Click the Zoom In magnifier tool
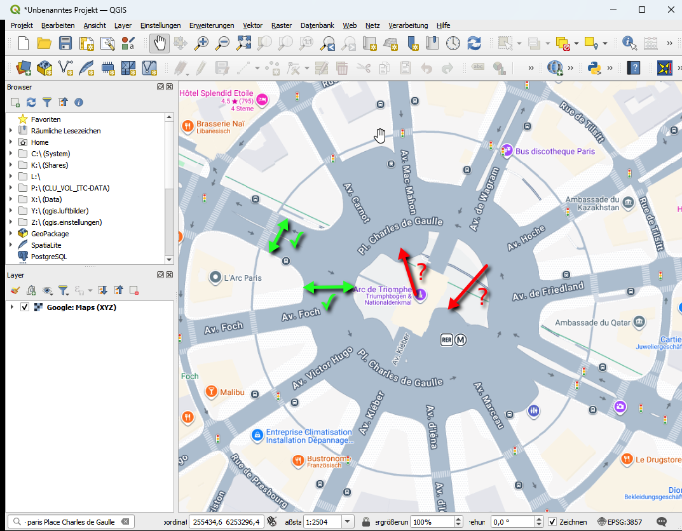Viewport: 682px width, 531px height. pos(201,43)
